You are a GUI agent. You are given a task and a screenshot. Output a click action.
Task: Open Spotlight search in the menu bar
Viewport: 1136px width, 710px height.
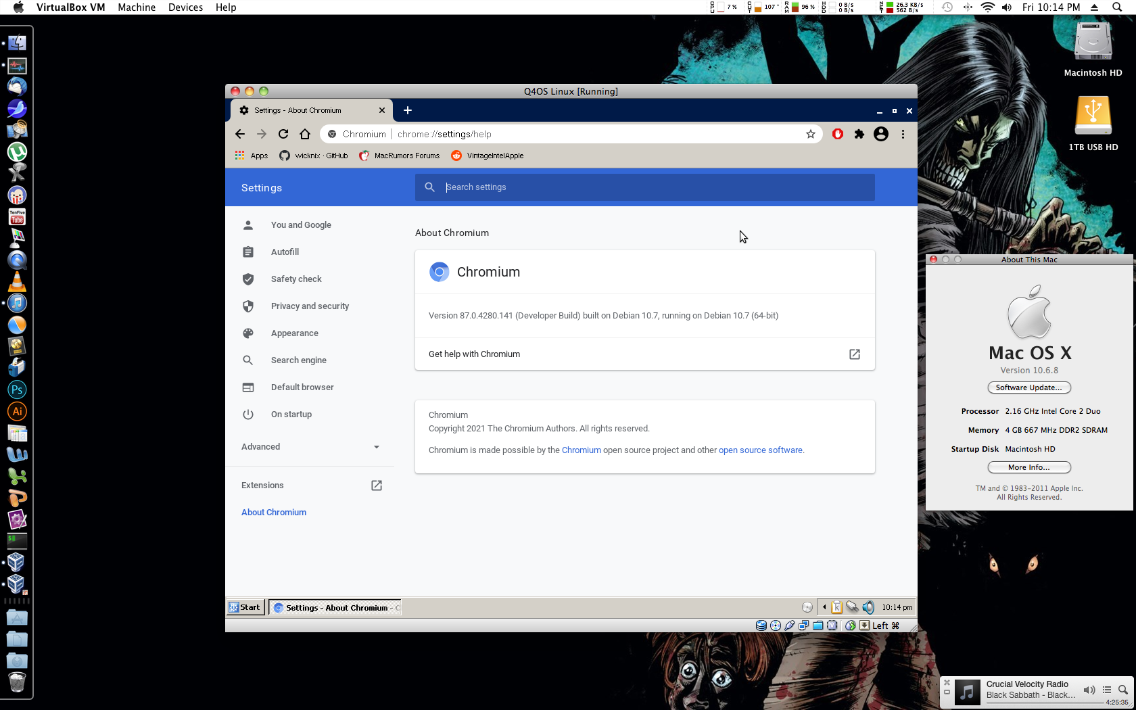coord(1117,7)
